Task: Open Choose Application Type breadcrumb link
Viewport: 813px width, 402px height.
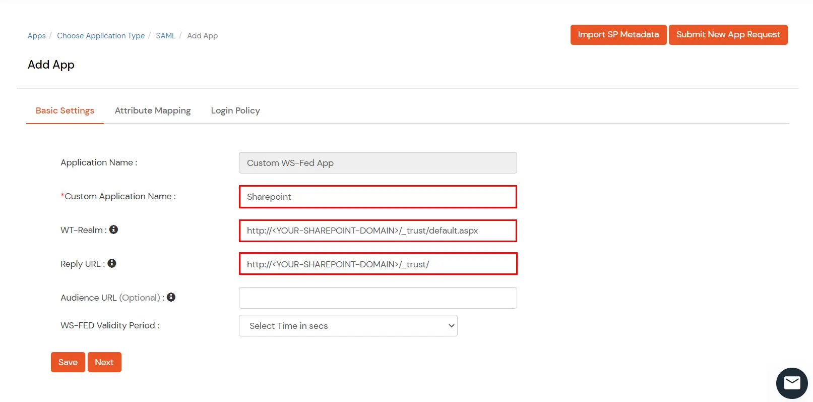Action: click(101, 36)
